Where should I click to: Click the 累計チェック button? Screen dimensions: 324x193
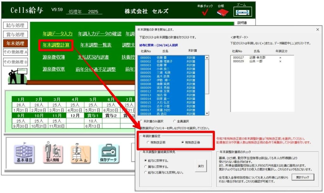[x=303, y=177]
